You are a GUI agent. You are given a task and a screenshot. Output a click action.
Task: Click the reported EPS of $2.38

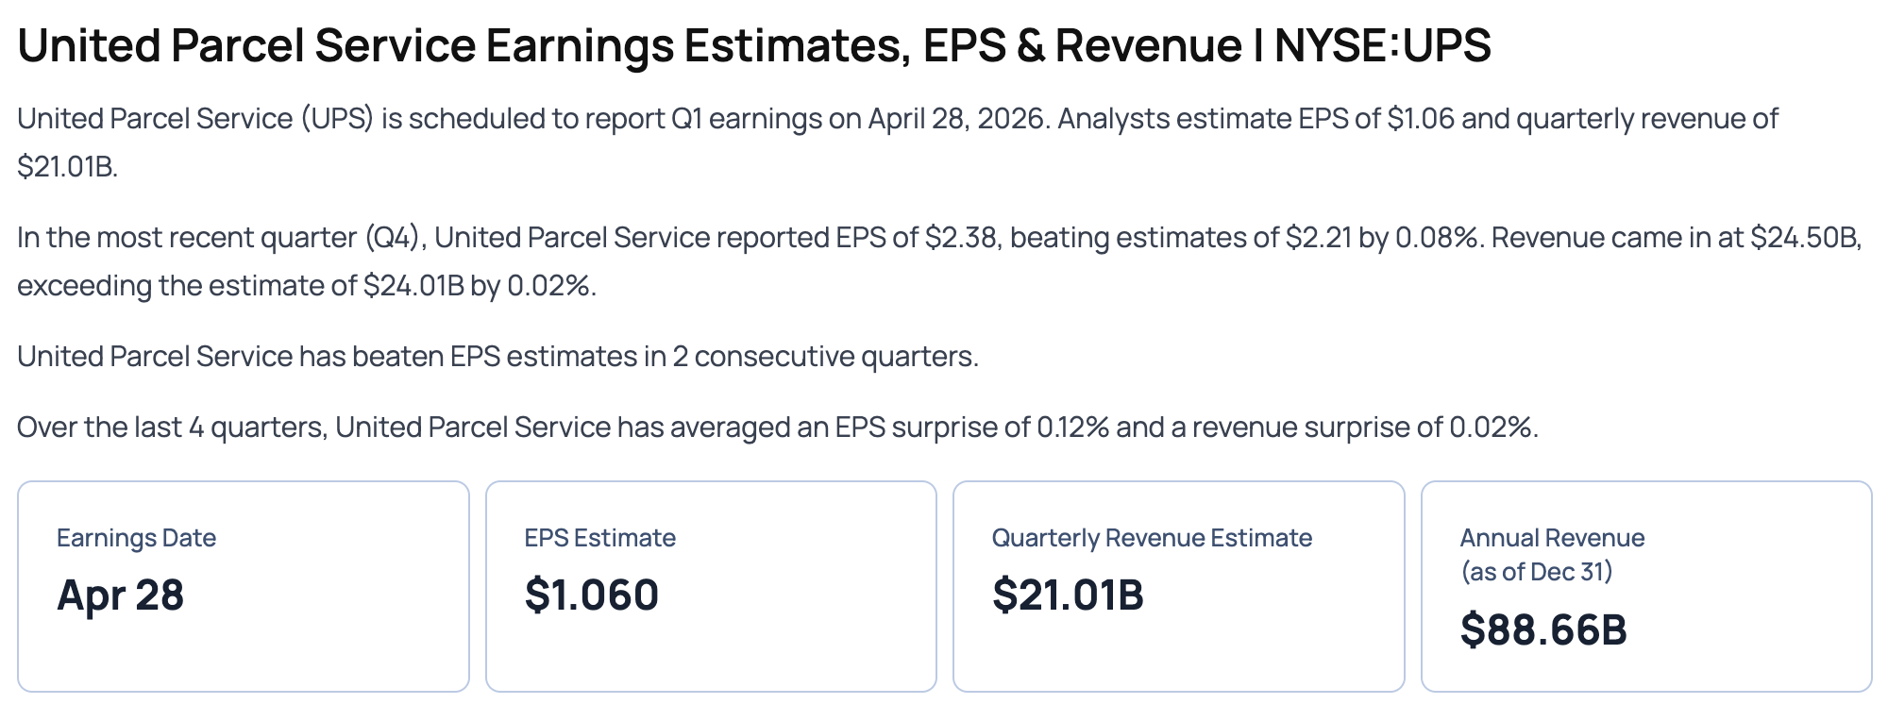pos(960,238)
